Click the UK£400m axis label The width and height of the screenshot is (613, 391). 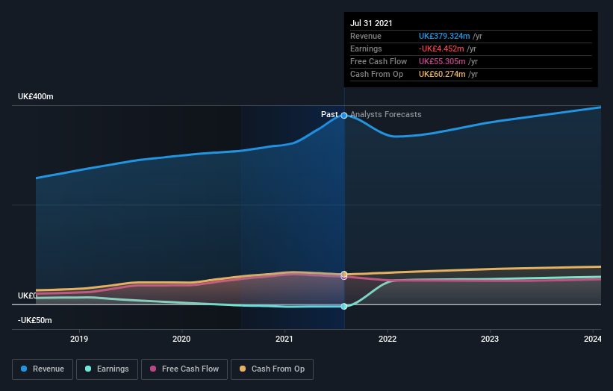click(x=36, y=96)
